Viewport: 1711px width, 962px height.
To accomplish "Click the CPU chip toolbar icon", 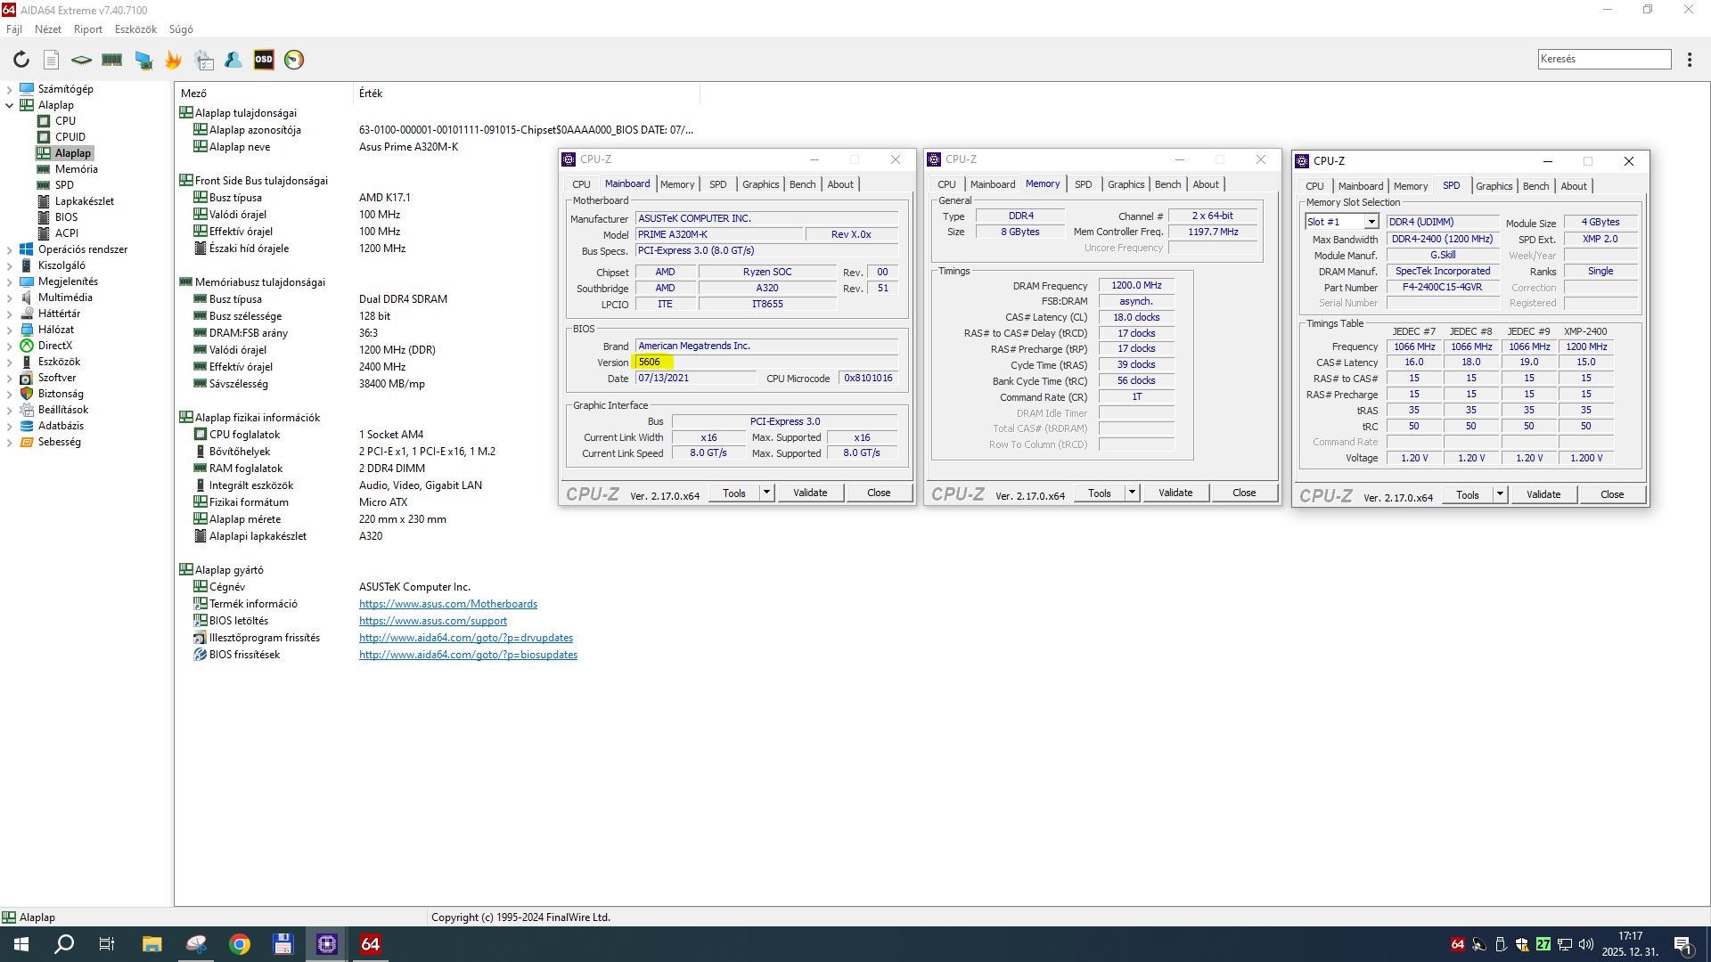I will (x=81, y=60).
